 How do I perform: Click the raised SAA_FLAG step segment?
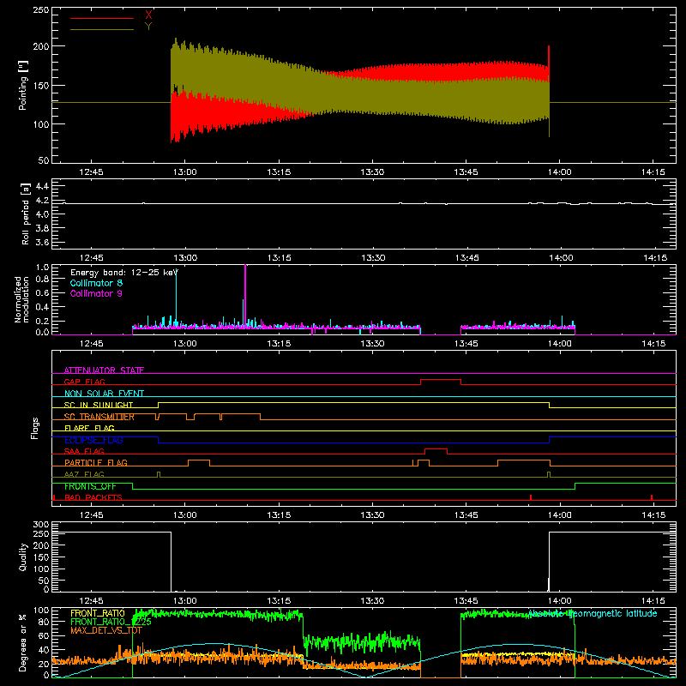click(x=436, y=448)
